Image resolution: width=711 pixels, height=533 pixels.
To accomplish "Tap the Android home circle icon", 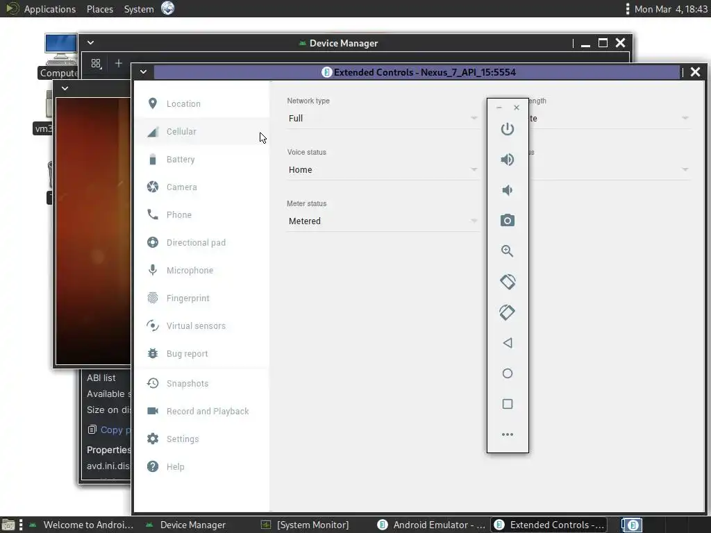I will (507, 373).
